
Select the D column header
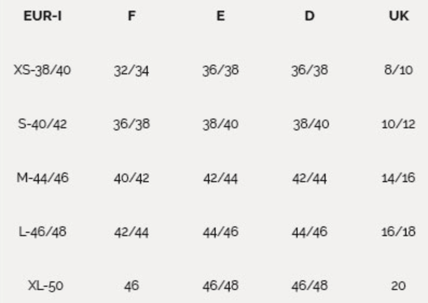point(309,16)
